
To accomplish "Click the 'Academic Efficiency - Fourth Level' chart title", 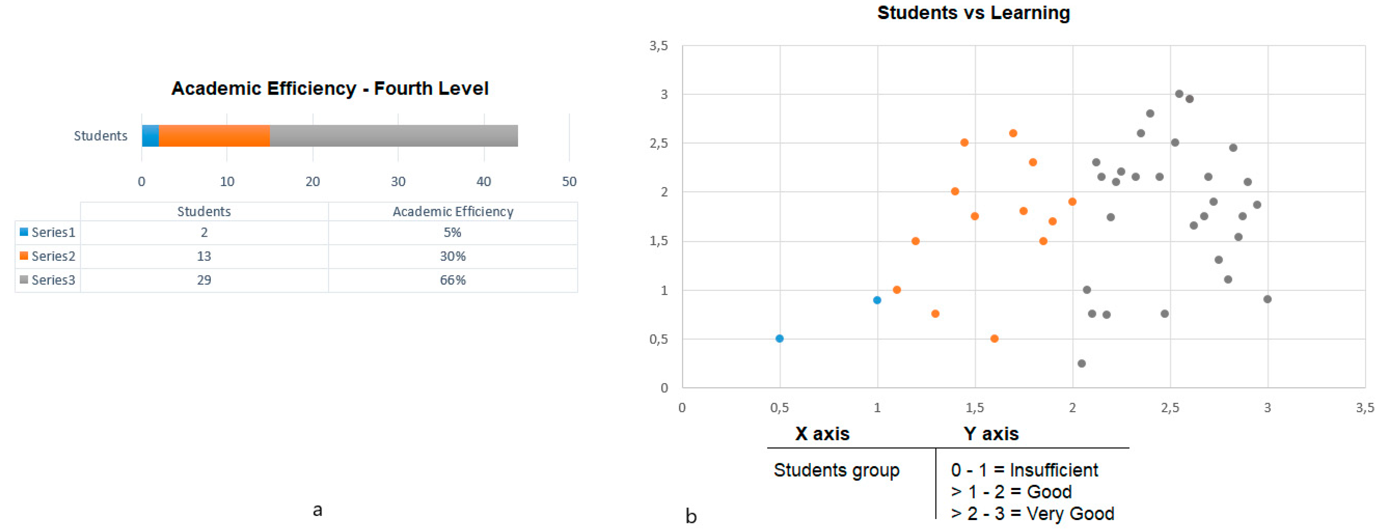I will click(330, 89).
